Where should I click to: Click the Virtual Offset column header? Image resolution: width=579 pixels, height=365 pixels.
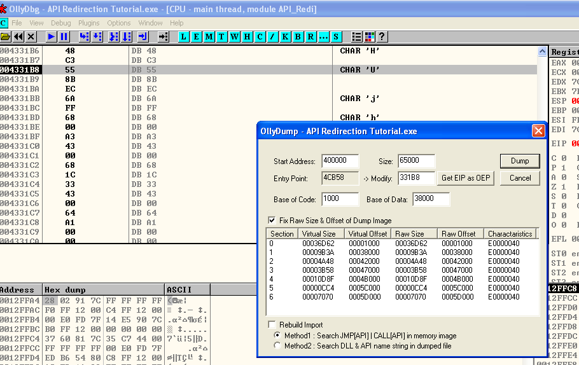pyautogui.click(x=367, y=233)
